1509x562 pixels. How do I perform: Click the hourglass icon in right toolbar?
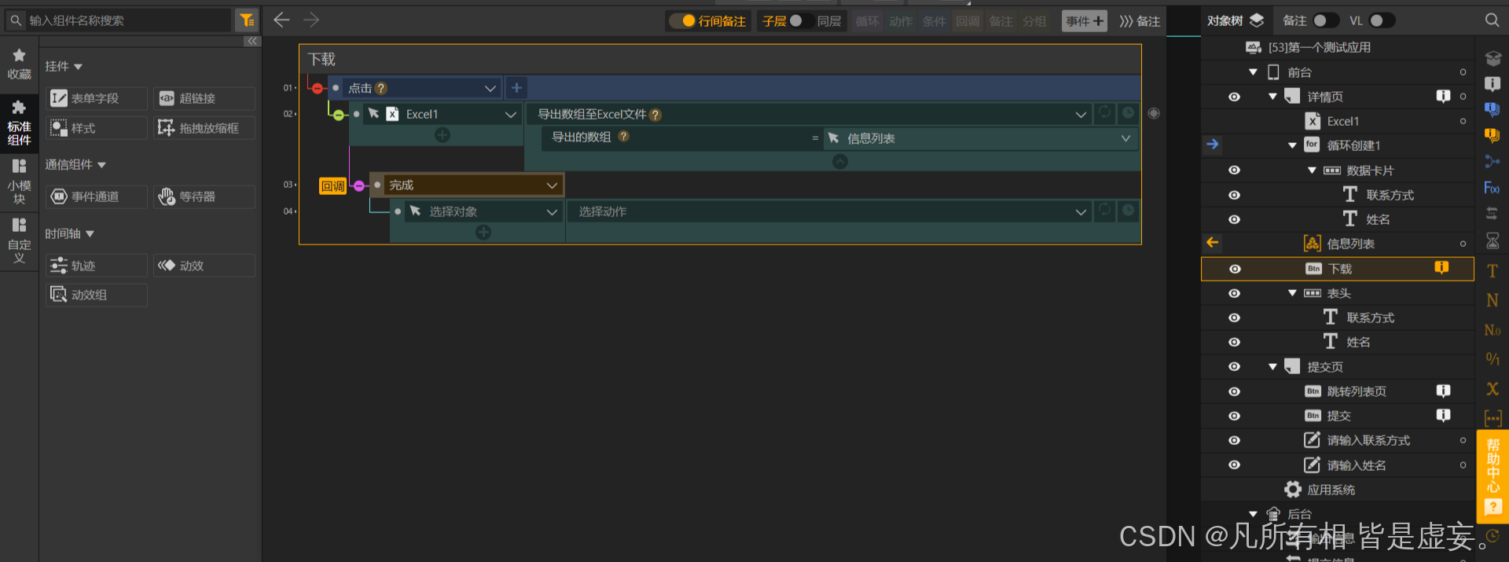pos(1492,241)
